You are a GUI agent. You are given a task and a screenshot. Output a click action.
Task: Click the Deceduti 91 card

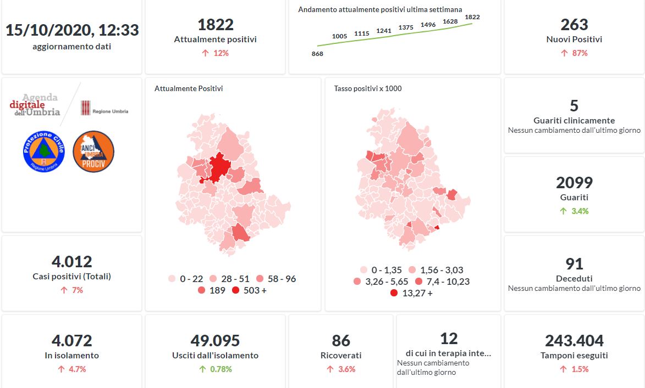(574, 272)
